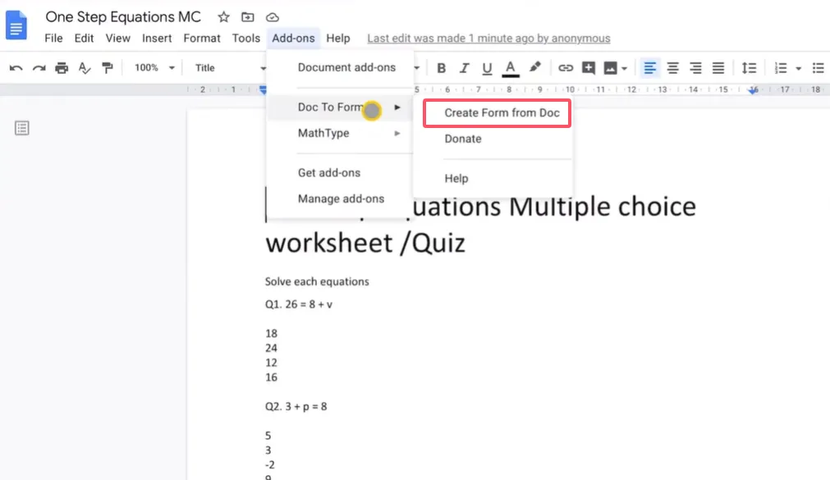Screen dimensions: 830x480
Task: Click the highlight color pen icon
Action: (x=534, y=68)
